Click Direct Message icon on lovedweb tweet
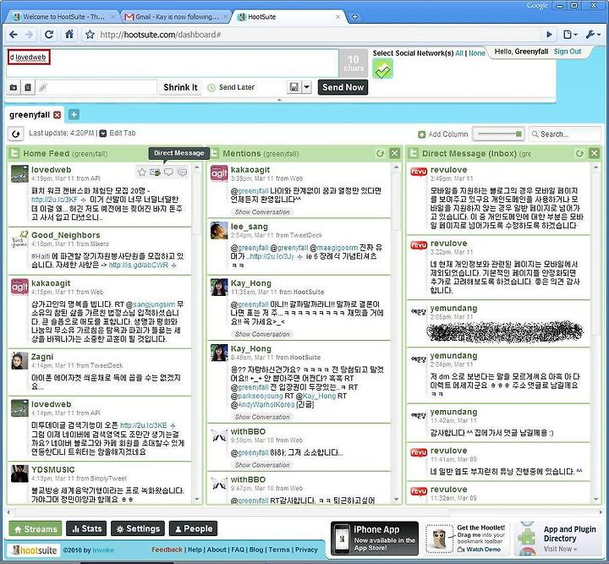 156,172
